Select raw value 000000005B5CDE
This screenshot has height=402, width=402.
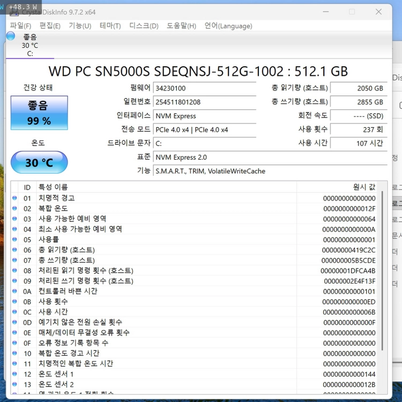click(x=348, y=260)
